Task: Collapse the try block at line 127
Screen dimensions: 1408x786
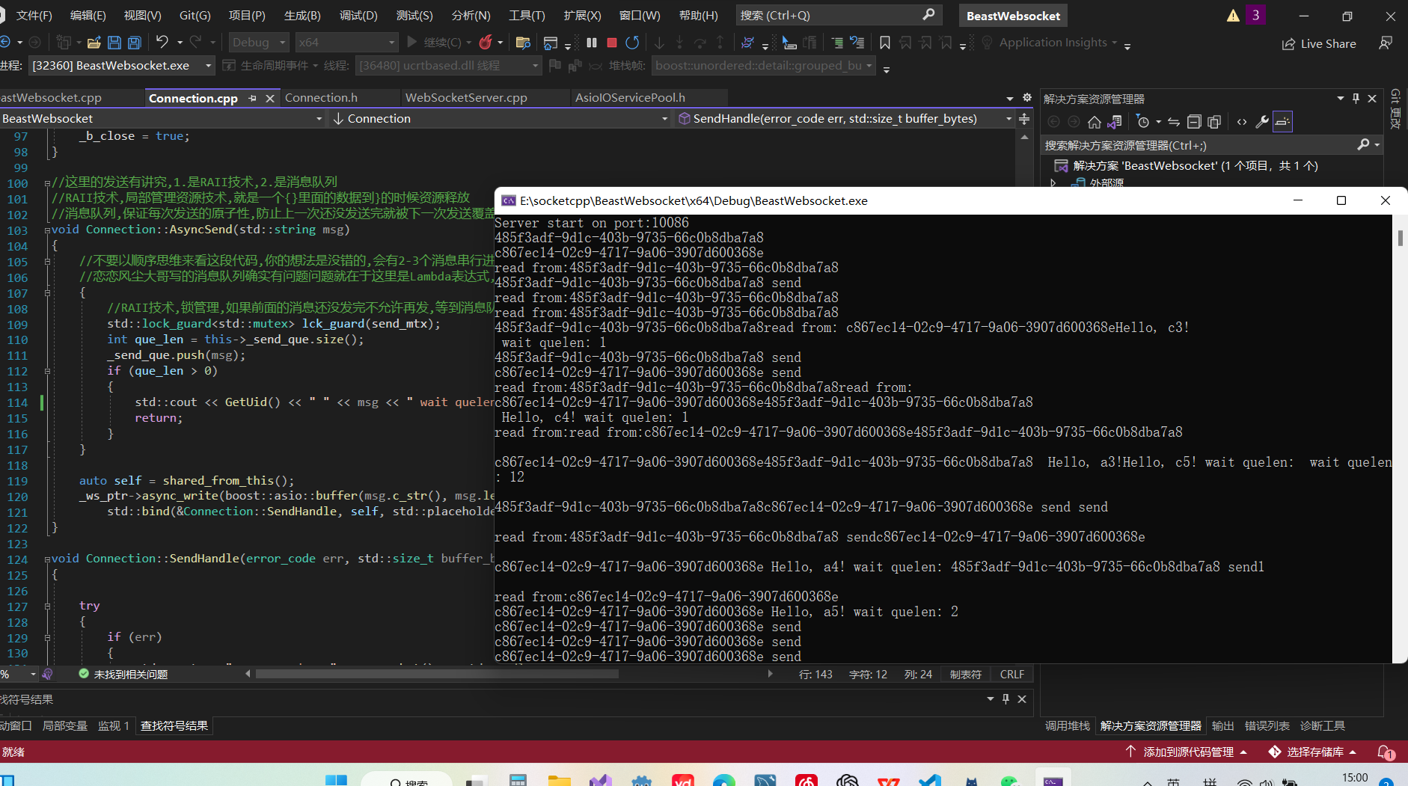Action: click(47, 607)
